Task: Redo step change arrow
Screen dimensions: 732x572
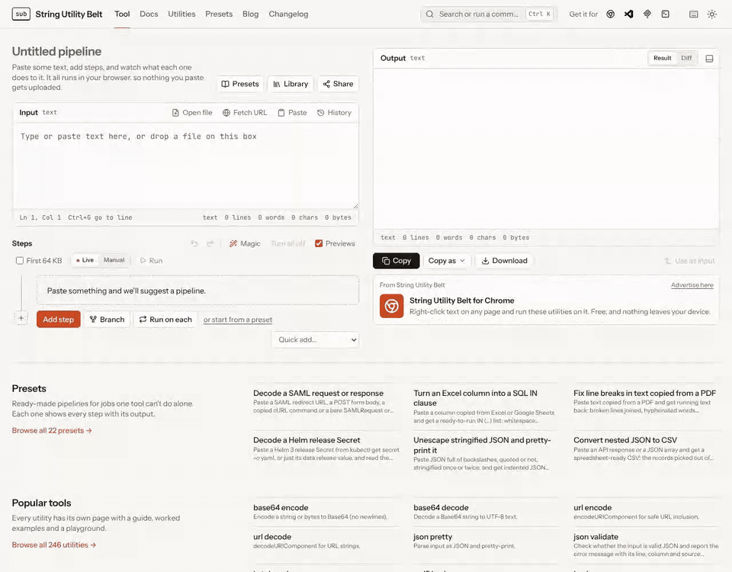Action: click(x=210, y=243)
